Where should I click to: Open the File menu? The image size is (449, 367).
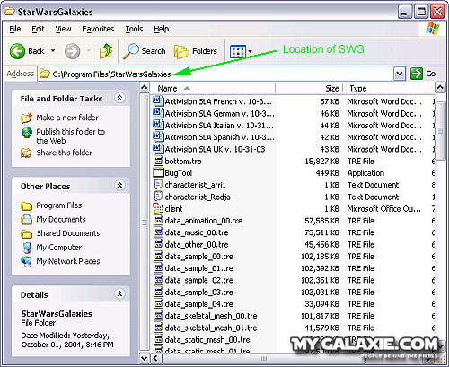click(x=15, y=29)
